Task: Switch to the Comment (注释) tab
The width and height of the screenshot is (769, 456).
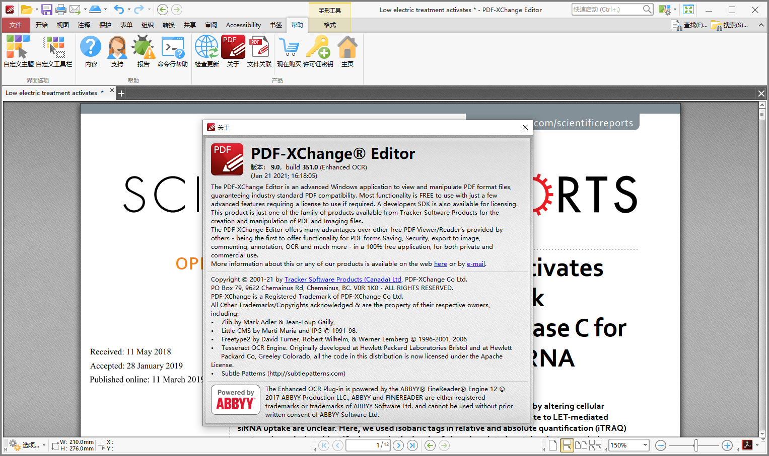Action: coord(84,25)
